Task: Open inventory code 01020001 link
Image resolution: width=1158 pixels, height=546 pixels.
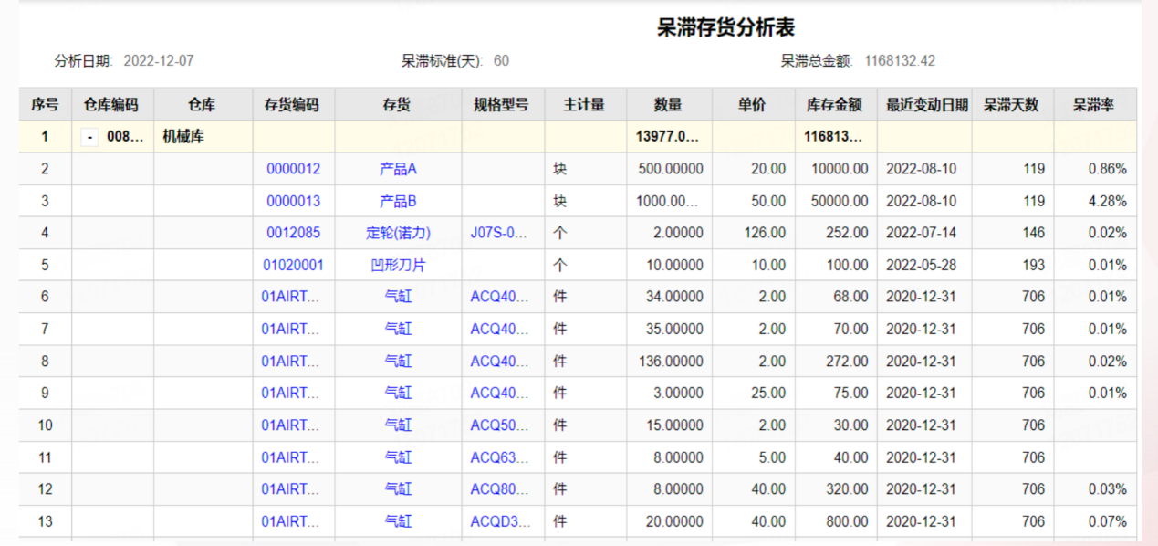Action: (x=293, y=266)
